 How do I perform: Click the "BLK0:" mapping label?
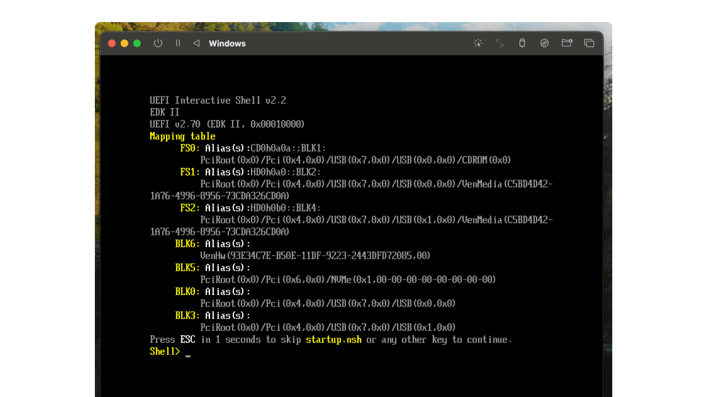tap(188, 291)
